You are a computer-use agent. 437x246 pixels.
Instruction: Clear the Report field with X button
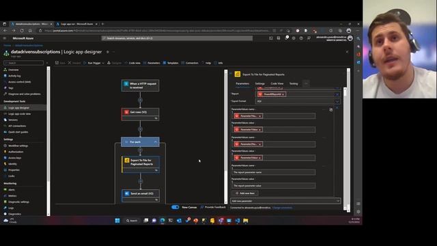(x=337, y=94)
